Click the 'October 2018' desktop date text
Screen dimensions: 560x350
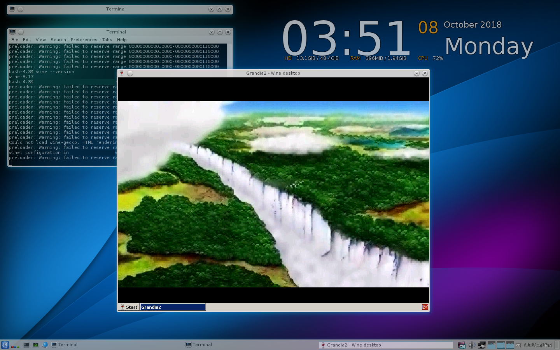(472, 24)
